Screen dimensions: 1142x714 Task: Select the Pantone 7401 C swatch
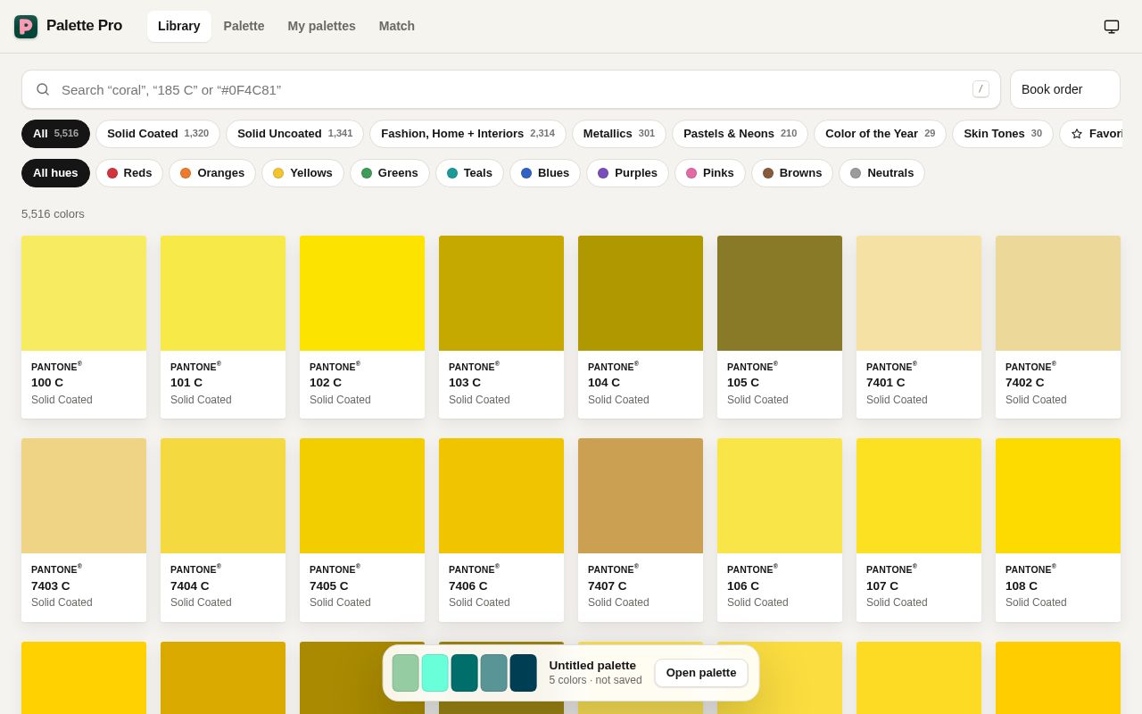pyautogui.click(x=919, y=327)
